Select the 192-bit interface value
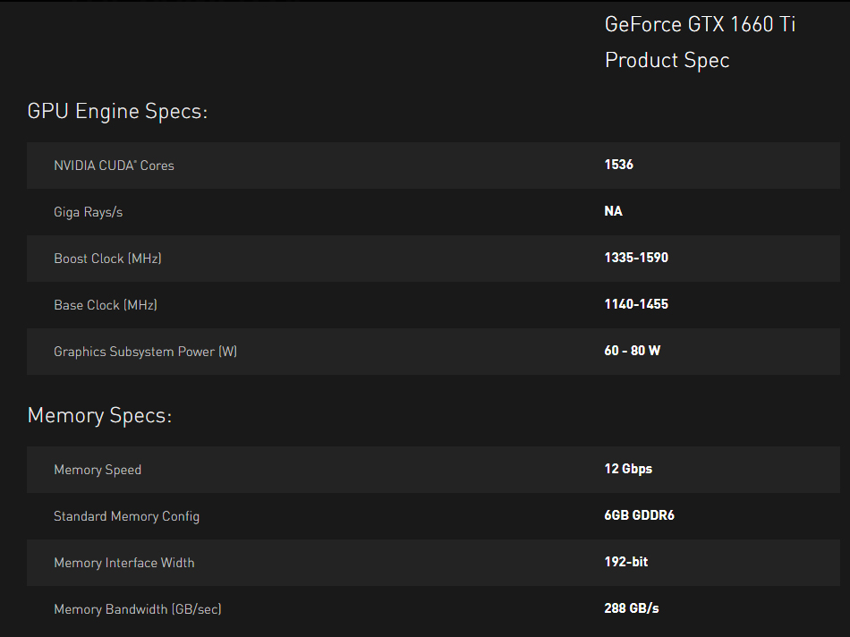 click(x=626, y=562)
